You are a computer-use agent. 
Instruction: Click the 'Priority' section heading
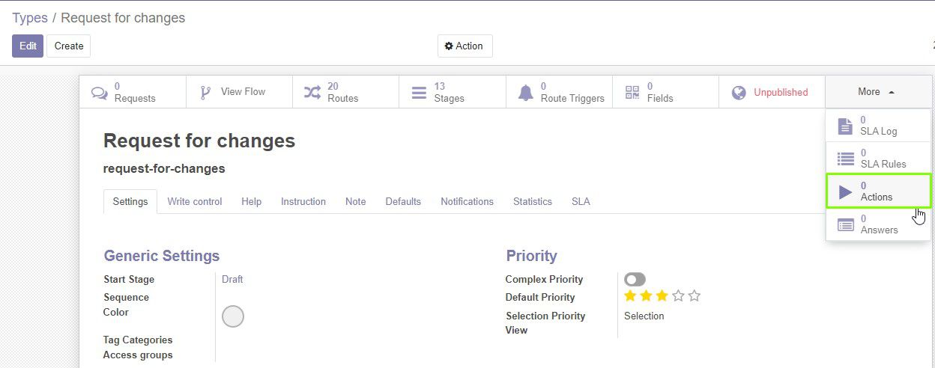(x=532, y=256)
